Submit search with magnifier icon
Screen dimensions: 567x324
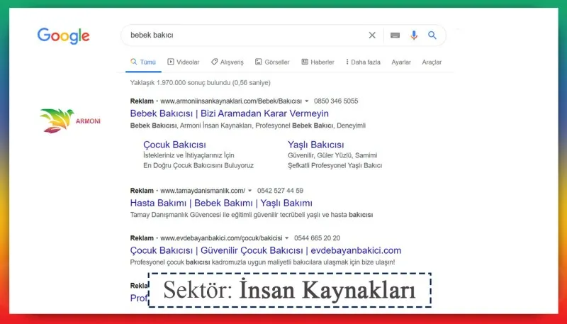pyautogui.click(x=432, y=35)
